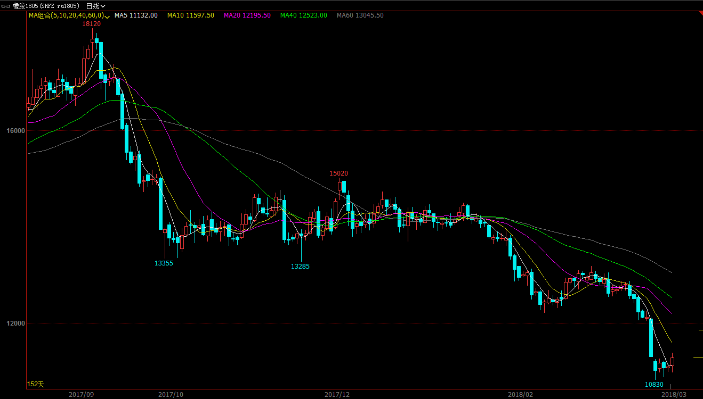Image resolution: width=703 pixels, height=399 pixels.
Task: Click the link icon beside 橡胶1805 title
Action: point(5,5)
